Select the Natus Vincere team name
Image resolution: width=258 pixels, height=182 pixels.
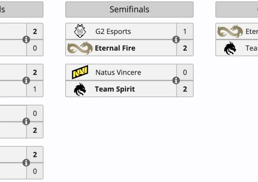[x=118, y=72]
